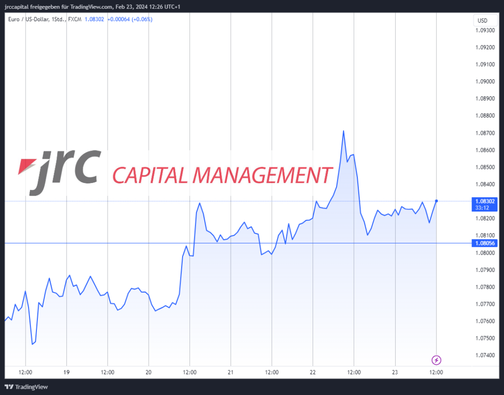Click the 1Std. interval text in legend
The width and height of the screenshot is (504, 395).
[59, 19]
